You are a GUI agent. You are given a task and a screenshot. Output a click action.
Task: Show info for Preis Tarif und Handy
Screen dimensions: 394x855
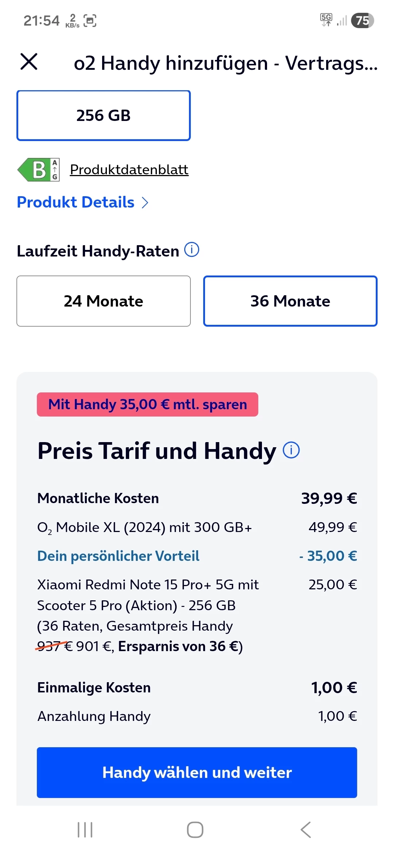(x=291, y=450)
